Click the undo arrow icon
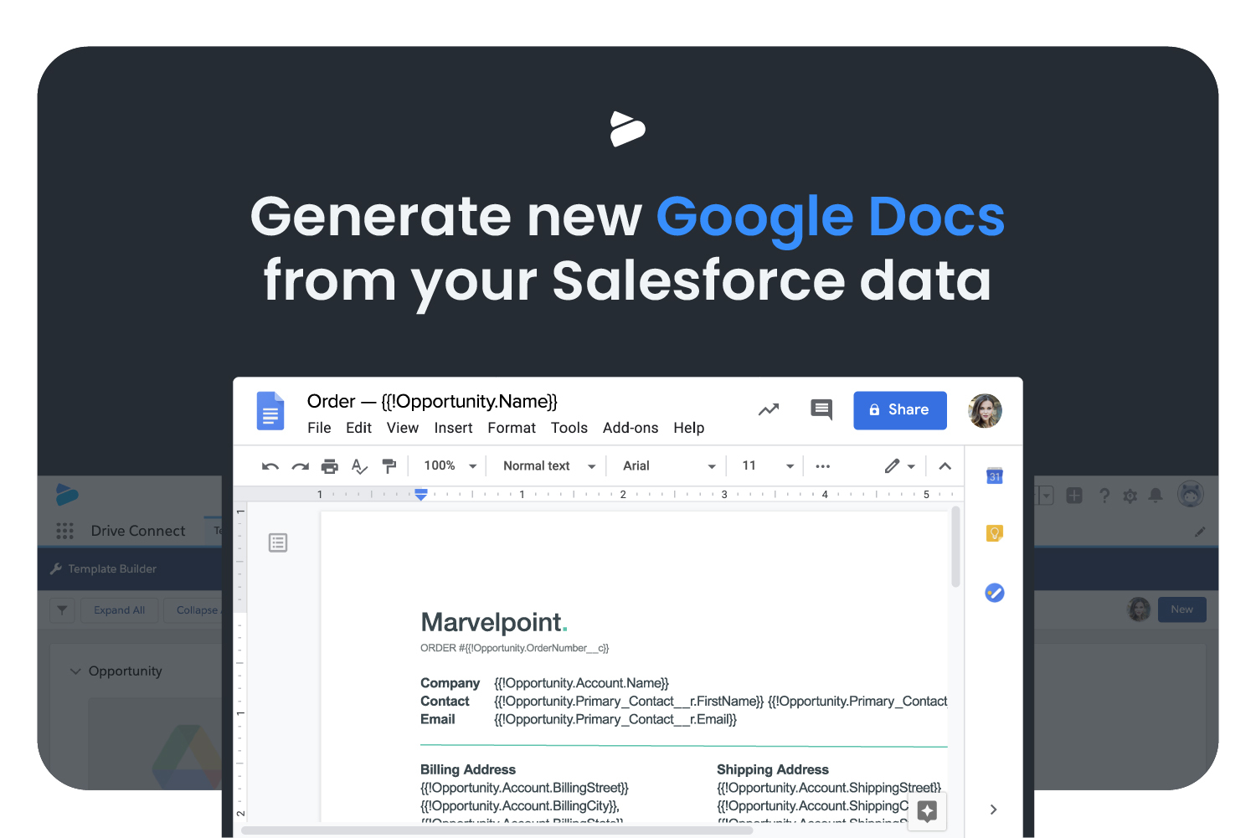This screenshot has width=1256, height=838. pyautogui.click(x=270, y=466)
